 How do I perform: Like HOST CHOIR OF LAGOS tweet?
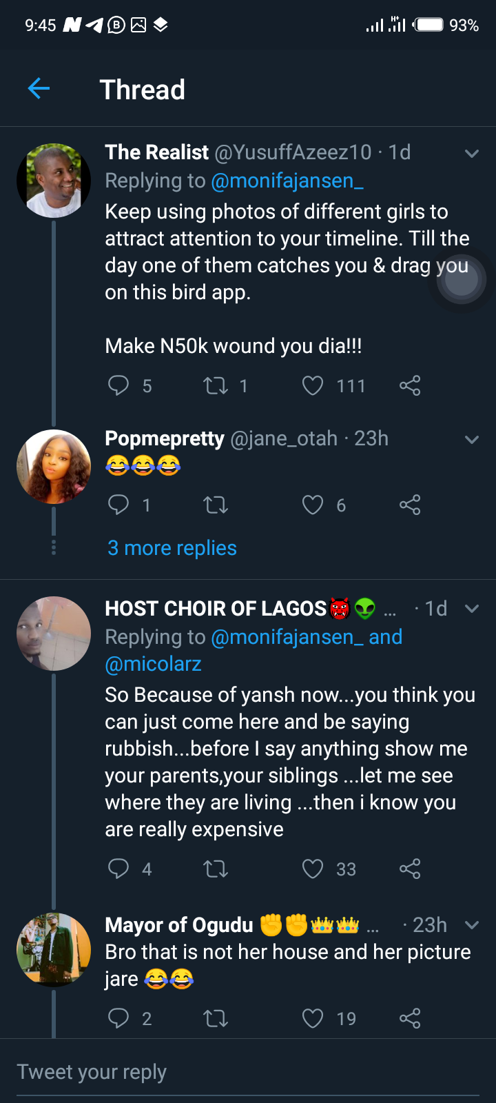[313, 869]
